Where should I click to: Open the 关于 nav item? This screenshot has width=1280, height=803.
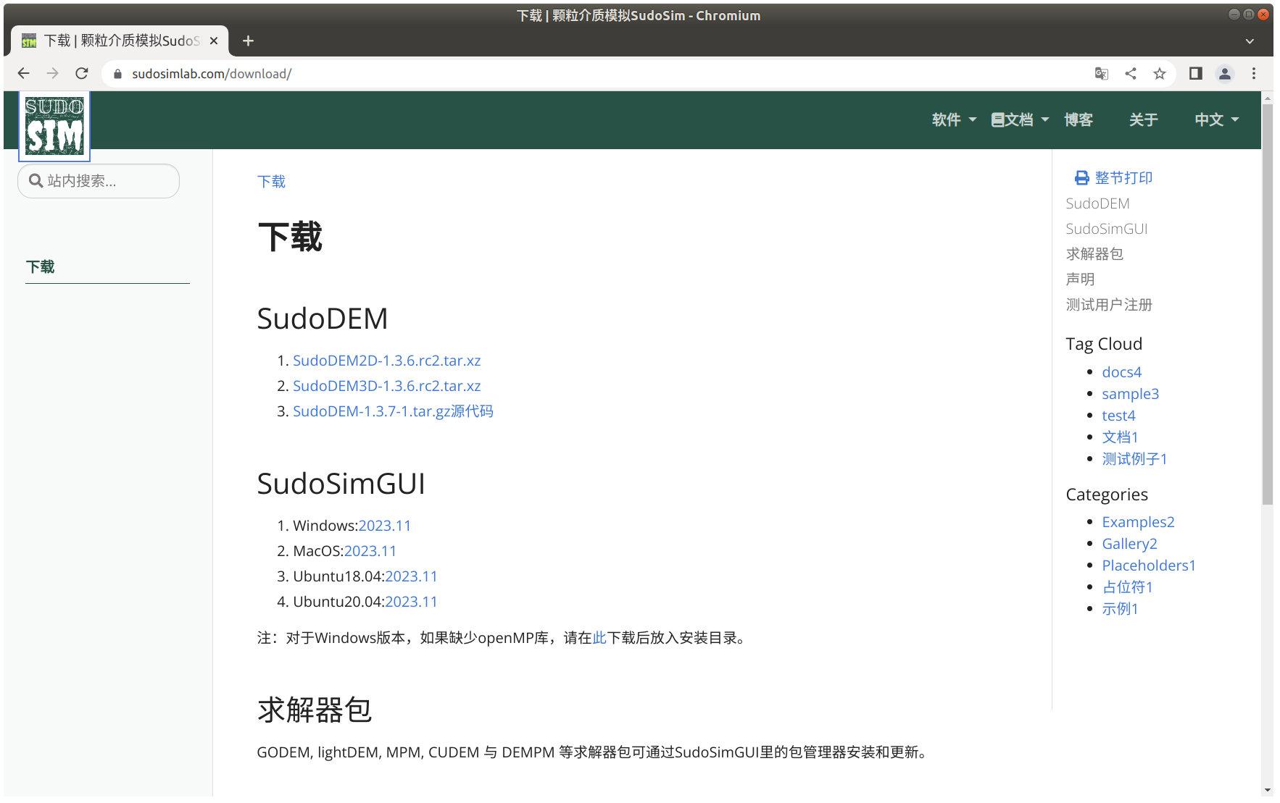tap(1144, 119)
